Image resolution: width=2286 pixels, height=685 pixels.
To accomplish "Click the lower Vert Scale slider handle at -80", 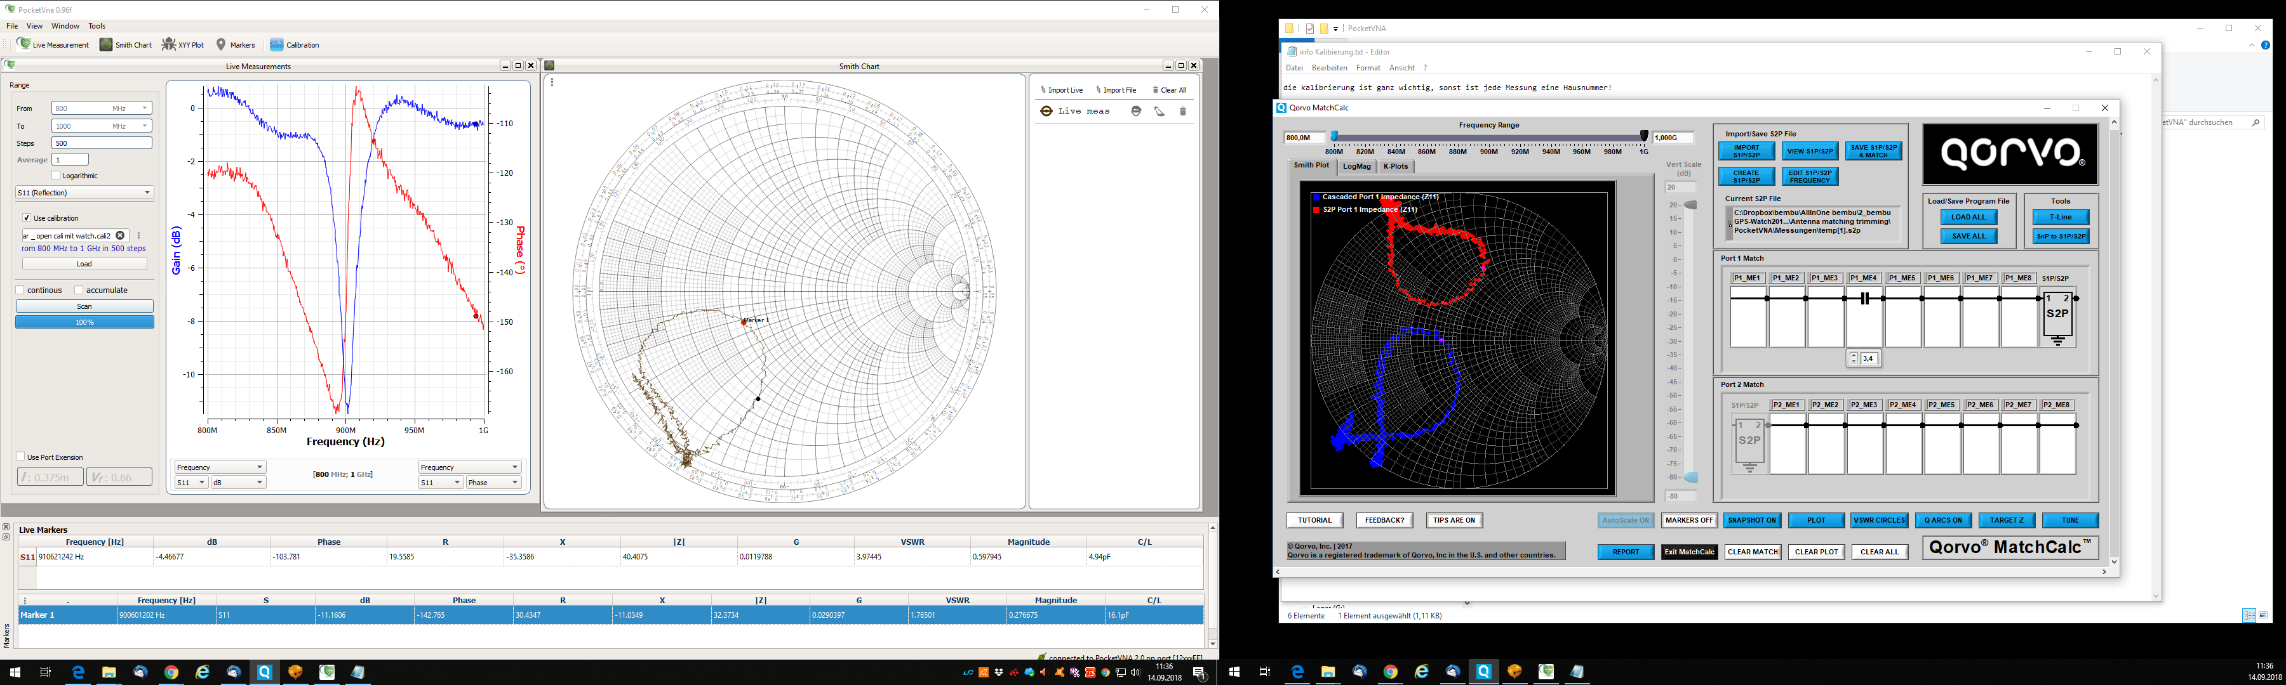I will 1690,478.
